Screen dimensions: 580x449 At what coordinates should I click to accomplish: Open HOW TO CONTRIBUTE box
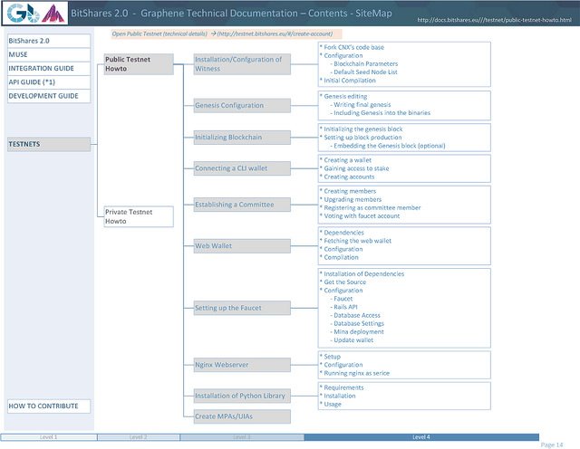[48, 406]
